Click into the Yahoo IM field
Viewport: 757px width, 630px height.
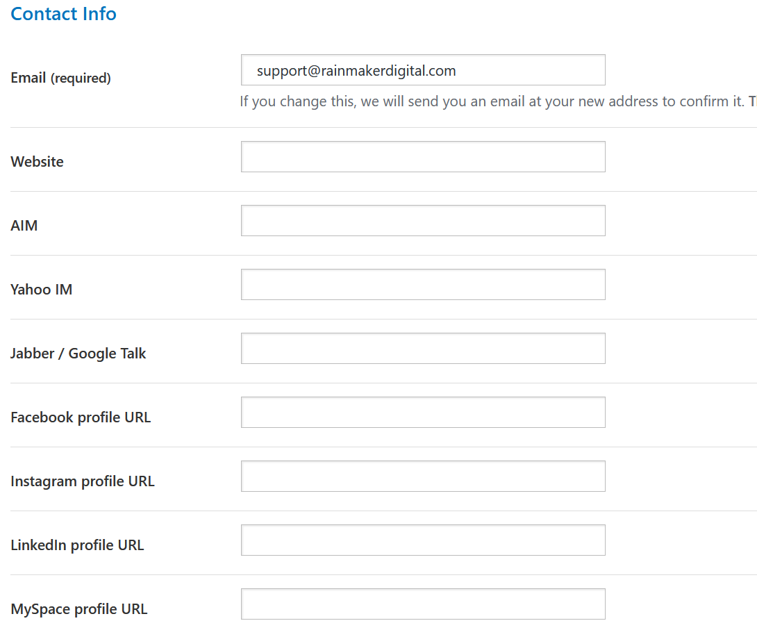point(423,285)
